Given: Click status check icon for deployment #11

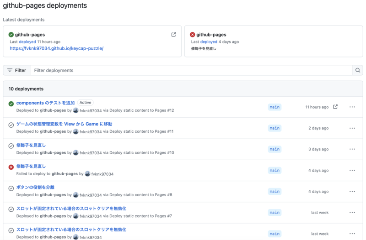Looking at the screenshot, I should point(11,125).
